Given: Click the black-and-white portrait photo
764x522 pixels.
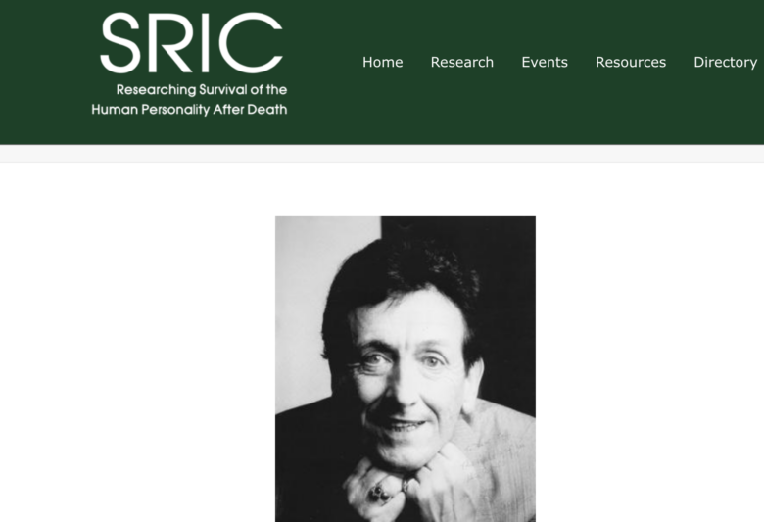Looking at the screenshot, I should [x=406, y=369].
